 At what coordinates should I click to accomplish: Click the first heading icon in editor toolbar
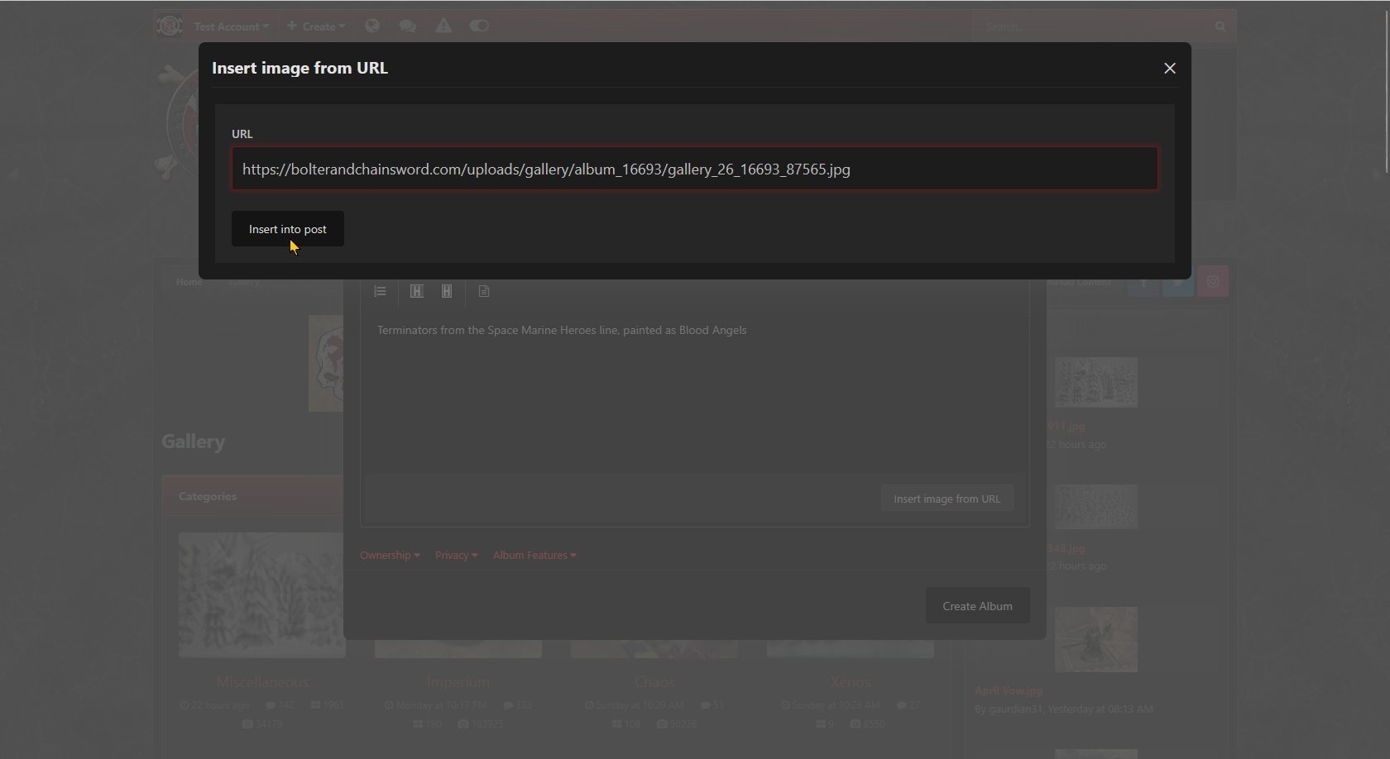pos(416,291)
